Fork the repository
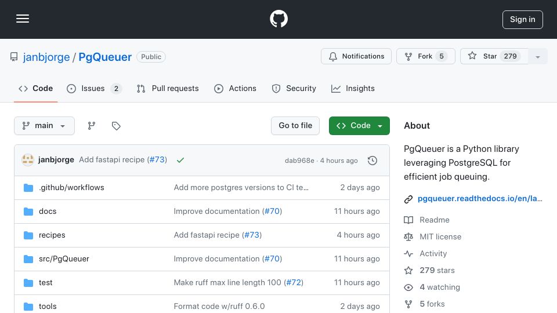 425,56
